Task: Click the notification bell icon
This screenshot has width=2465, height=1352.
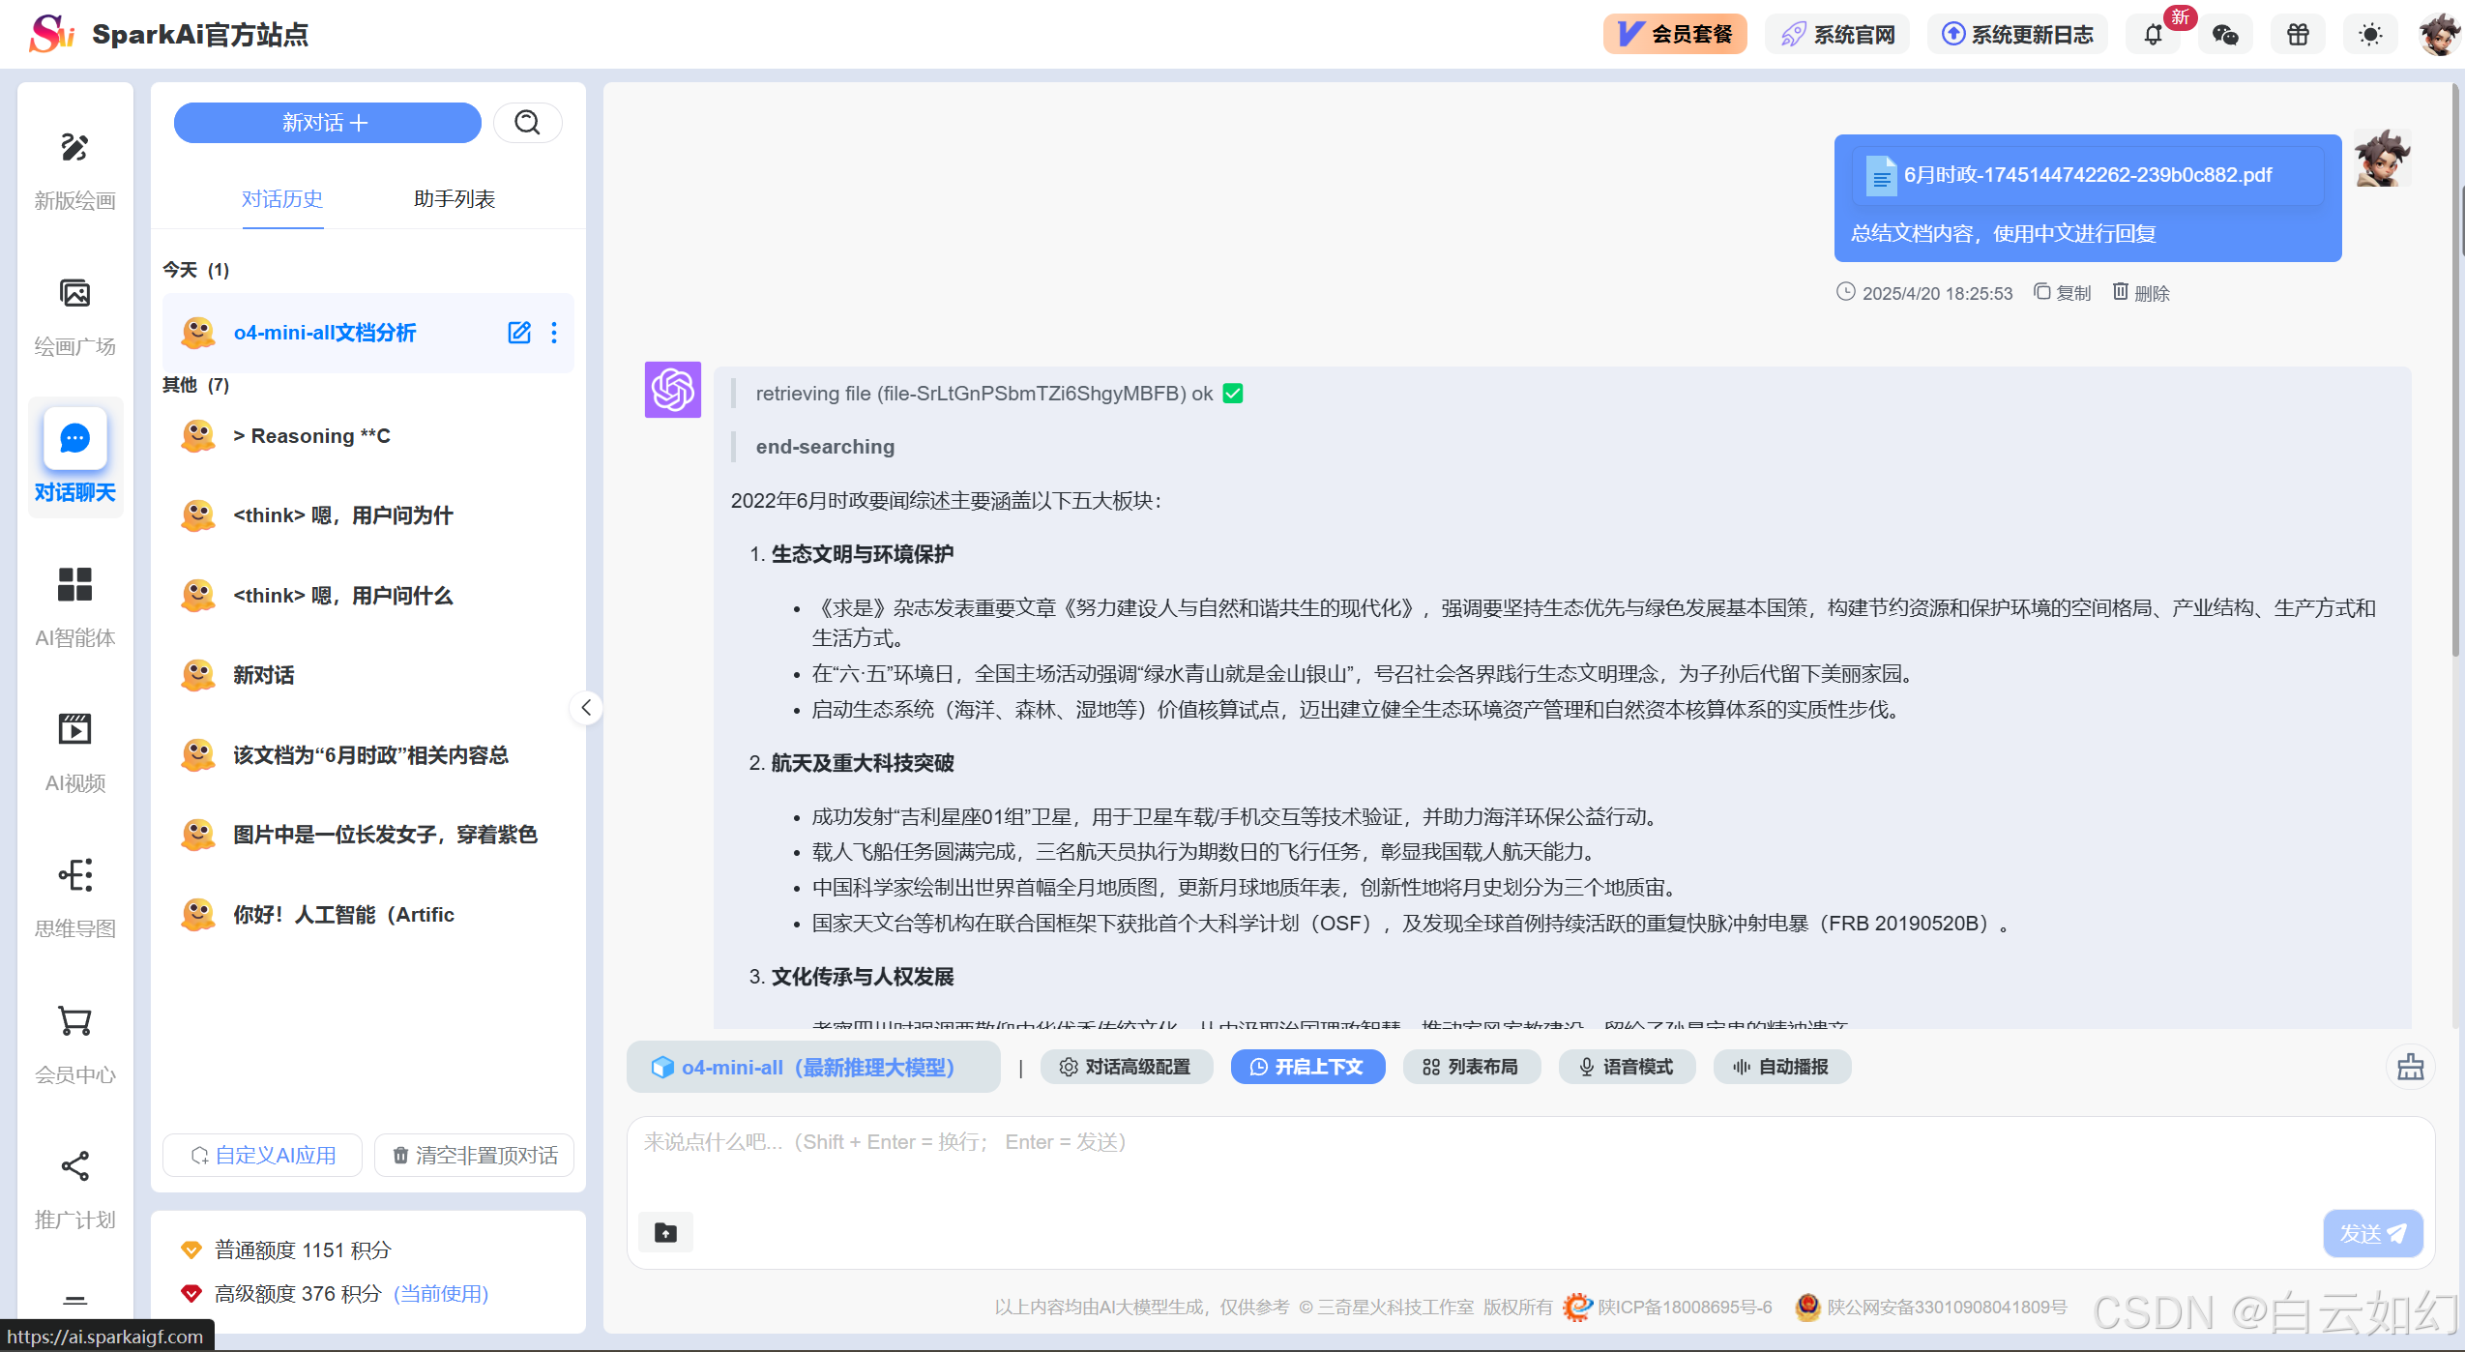Action: click(x=2153, y=35)
